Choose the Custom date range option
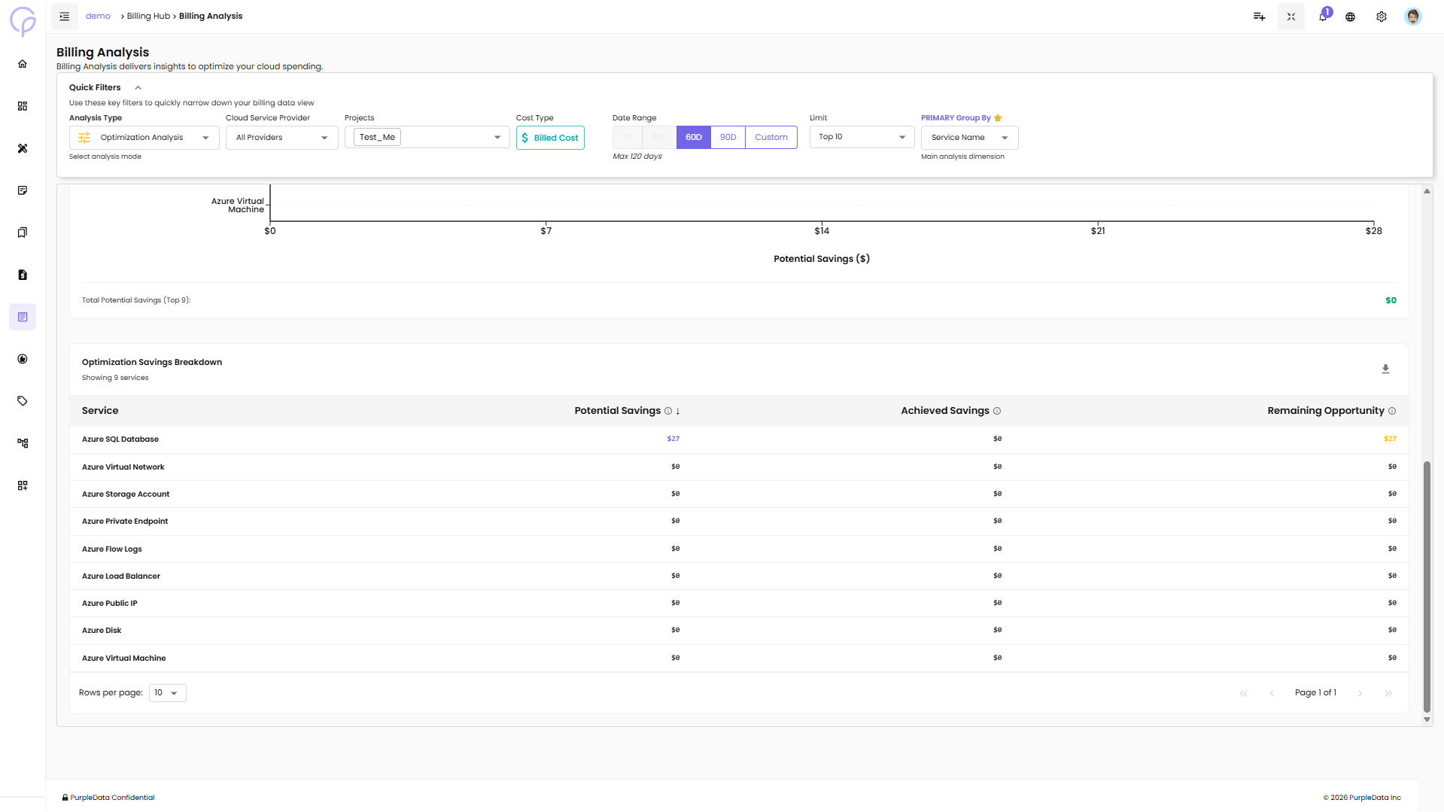The height and width of the screenshot is (812, 1444). (771, 137)
